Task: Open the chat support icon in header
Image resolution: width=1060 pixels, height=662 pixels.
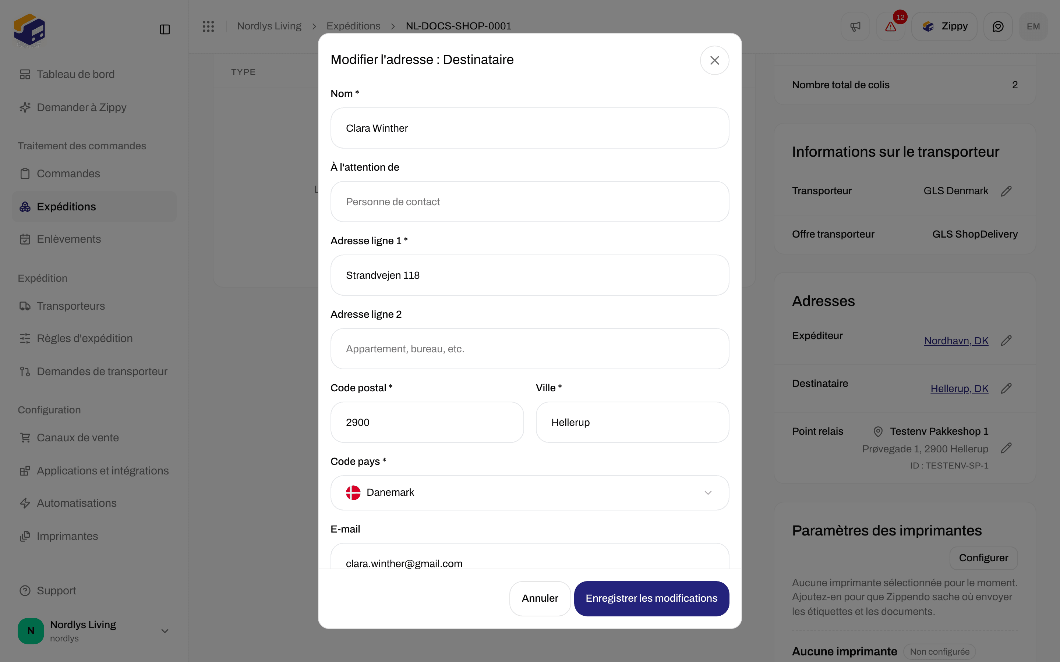Action: tap(998, 26)
